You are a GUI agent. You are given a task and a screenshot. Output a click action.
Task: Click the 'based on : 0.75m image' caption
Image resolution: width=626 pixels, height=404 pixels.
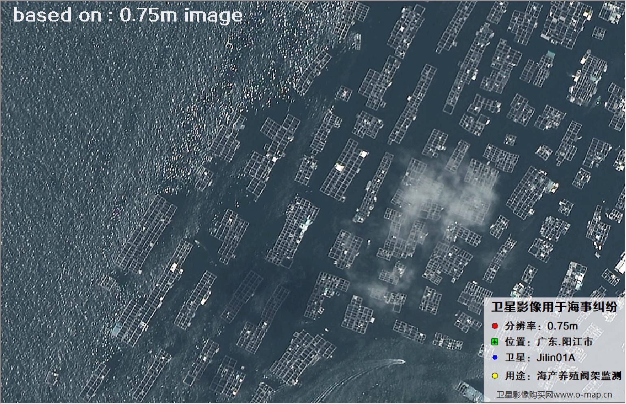coord(128,15)
